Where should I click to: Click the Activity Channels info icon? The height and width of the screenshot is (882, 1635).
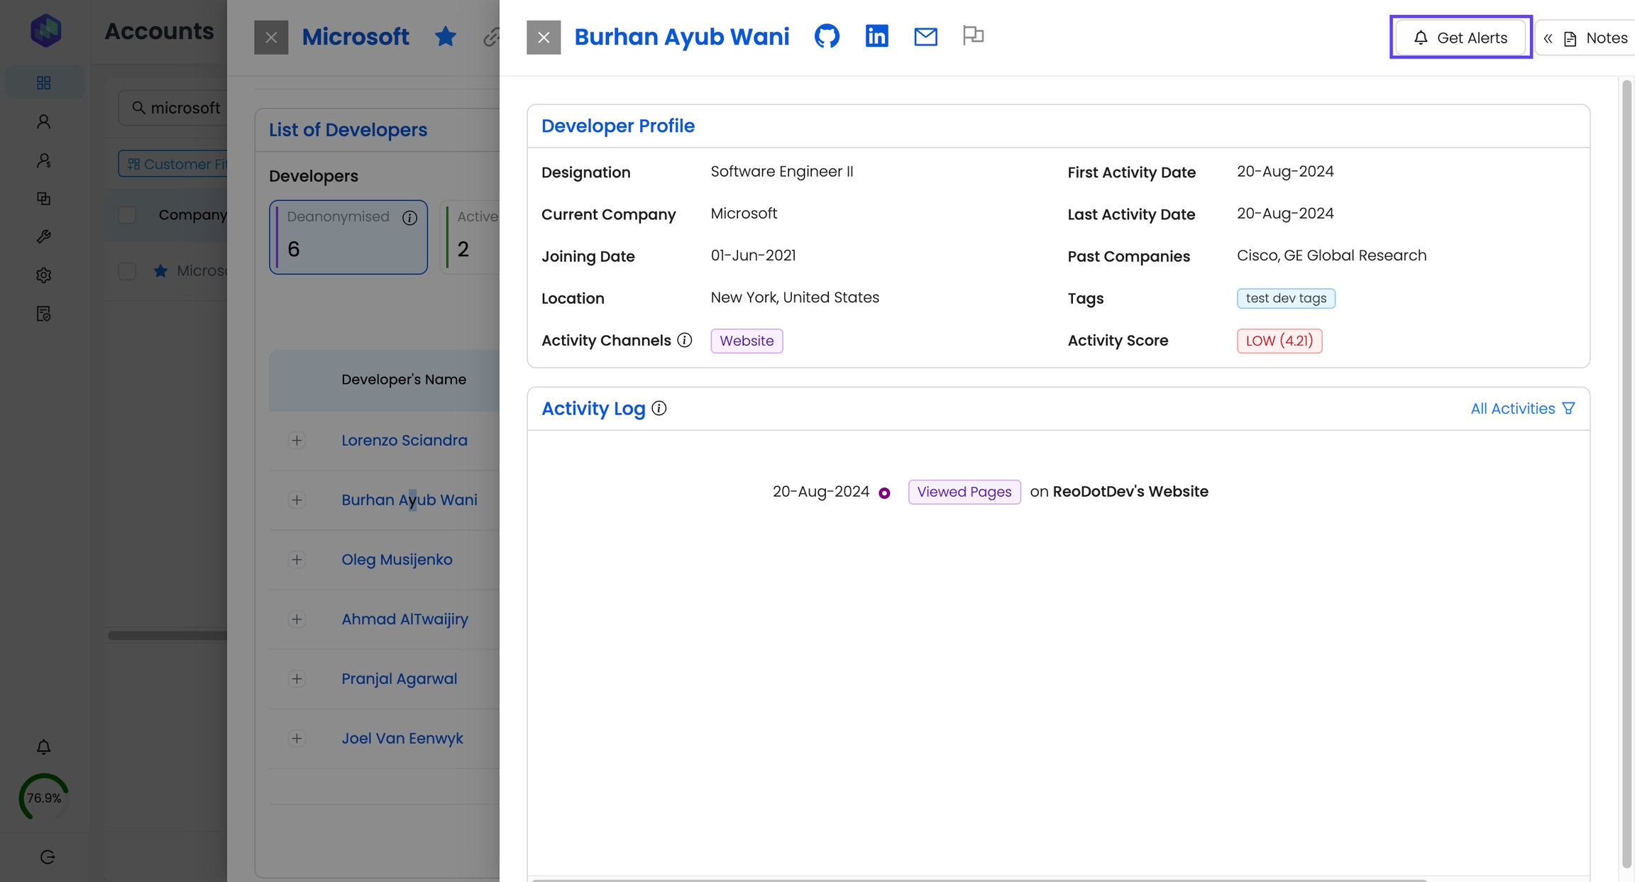pos(684,341)
